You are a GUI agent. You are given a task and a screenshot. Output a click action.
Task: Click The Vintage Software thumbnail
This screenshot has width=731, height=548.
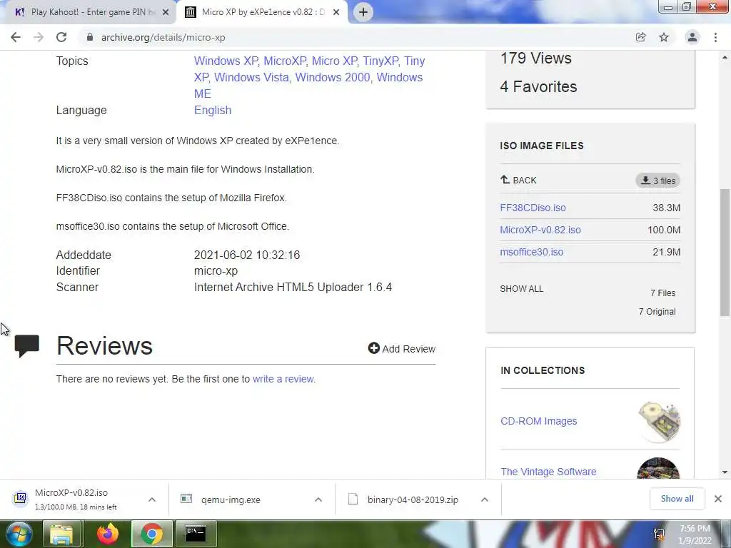(x=657, y=469)
